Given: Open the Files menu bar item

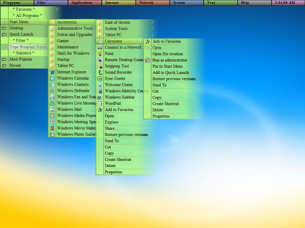Looking at the screenshot, I should (x=51, y=3).
